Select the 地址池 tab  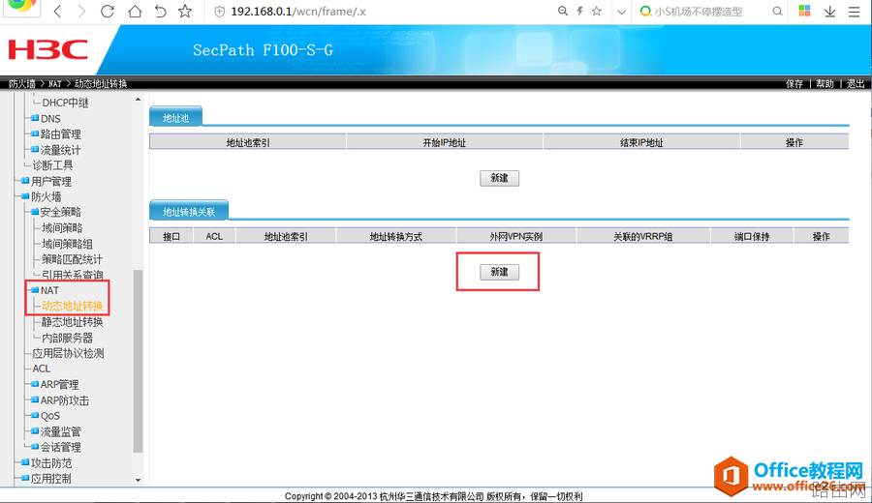pyautogui.click(x=175, y=117)
